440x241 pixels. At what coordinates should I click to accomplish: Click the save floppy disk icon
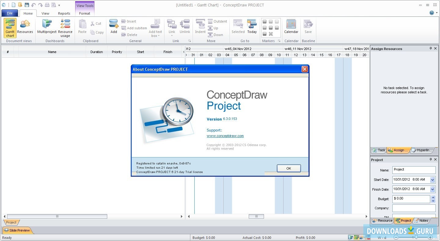pos(27,5)
